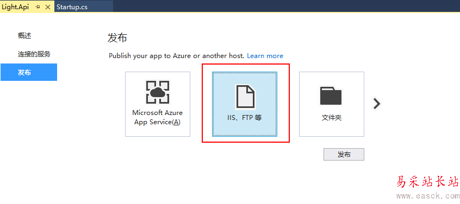
Task: Pick the 文件夹 tile label
Action: pos(332,118)
